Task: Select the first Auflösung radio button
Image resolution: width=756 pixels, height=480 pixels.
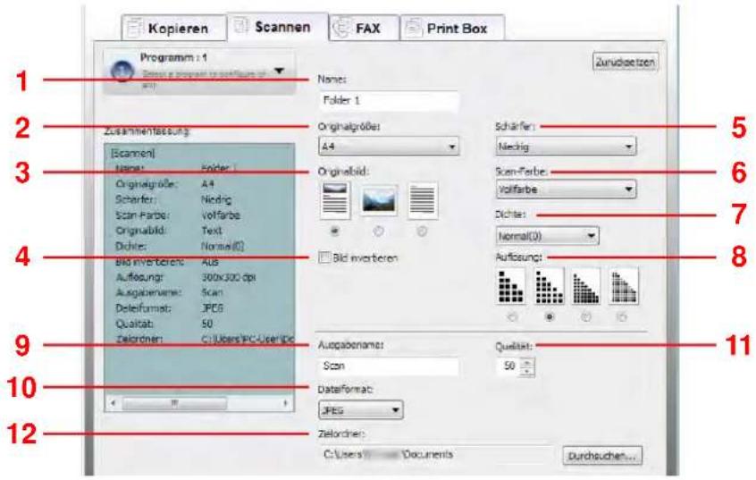Action: (513, 317)
